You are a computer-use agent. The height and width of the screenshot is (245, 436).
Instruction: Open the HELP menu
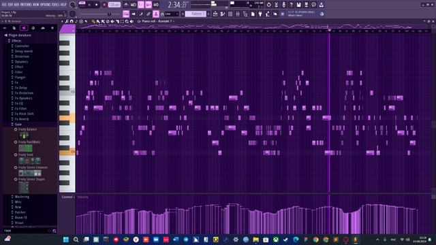click(x=63, y=5)
